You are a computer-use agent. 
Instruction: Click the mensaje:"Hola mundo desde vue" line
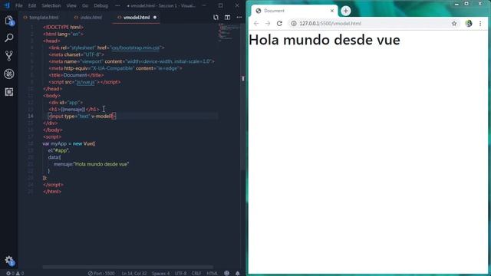pyautogui.click(x=91, y=164)
